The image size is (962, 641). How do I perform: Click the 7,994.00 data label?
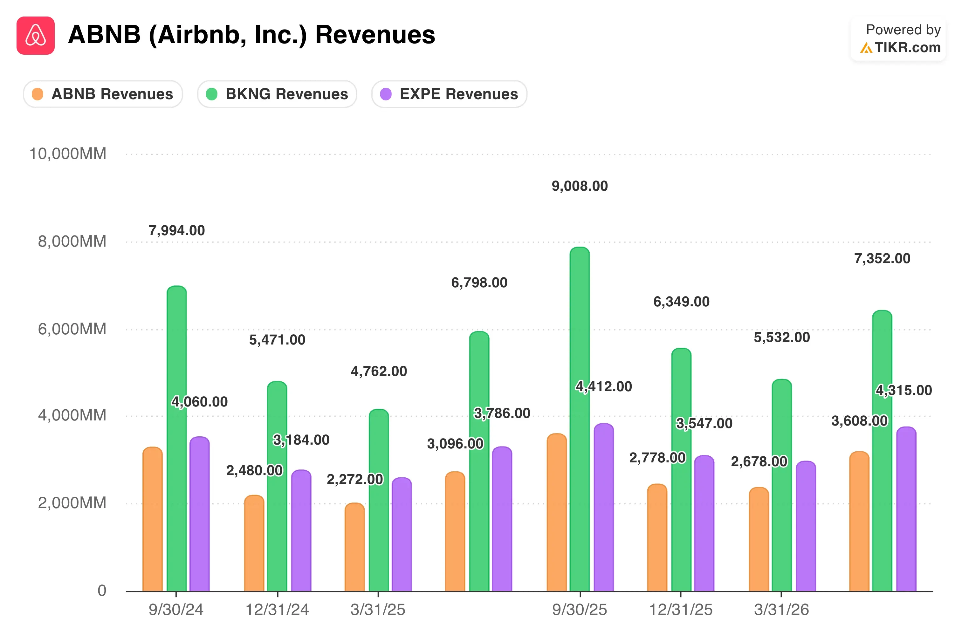177,231
